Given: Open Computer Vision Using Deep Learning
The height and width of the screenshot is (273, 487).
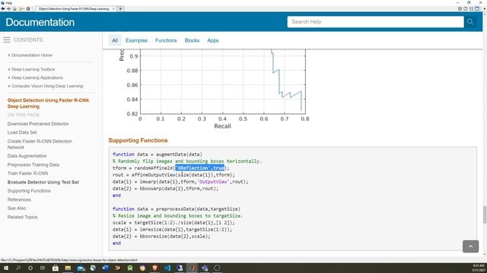Looking at the screenshot, I should [x=47, y=86].
